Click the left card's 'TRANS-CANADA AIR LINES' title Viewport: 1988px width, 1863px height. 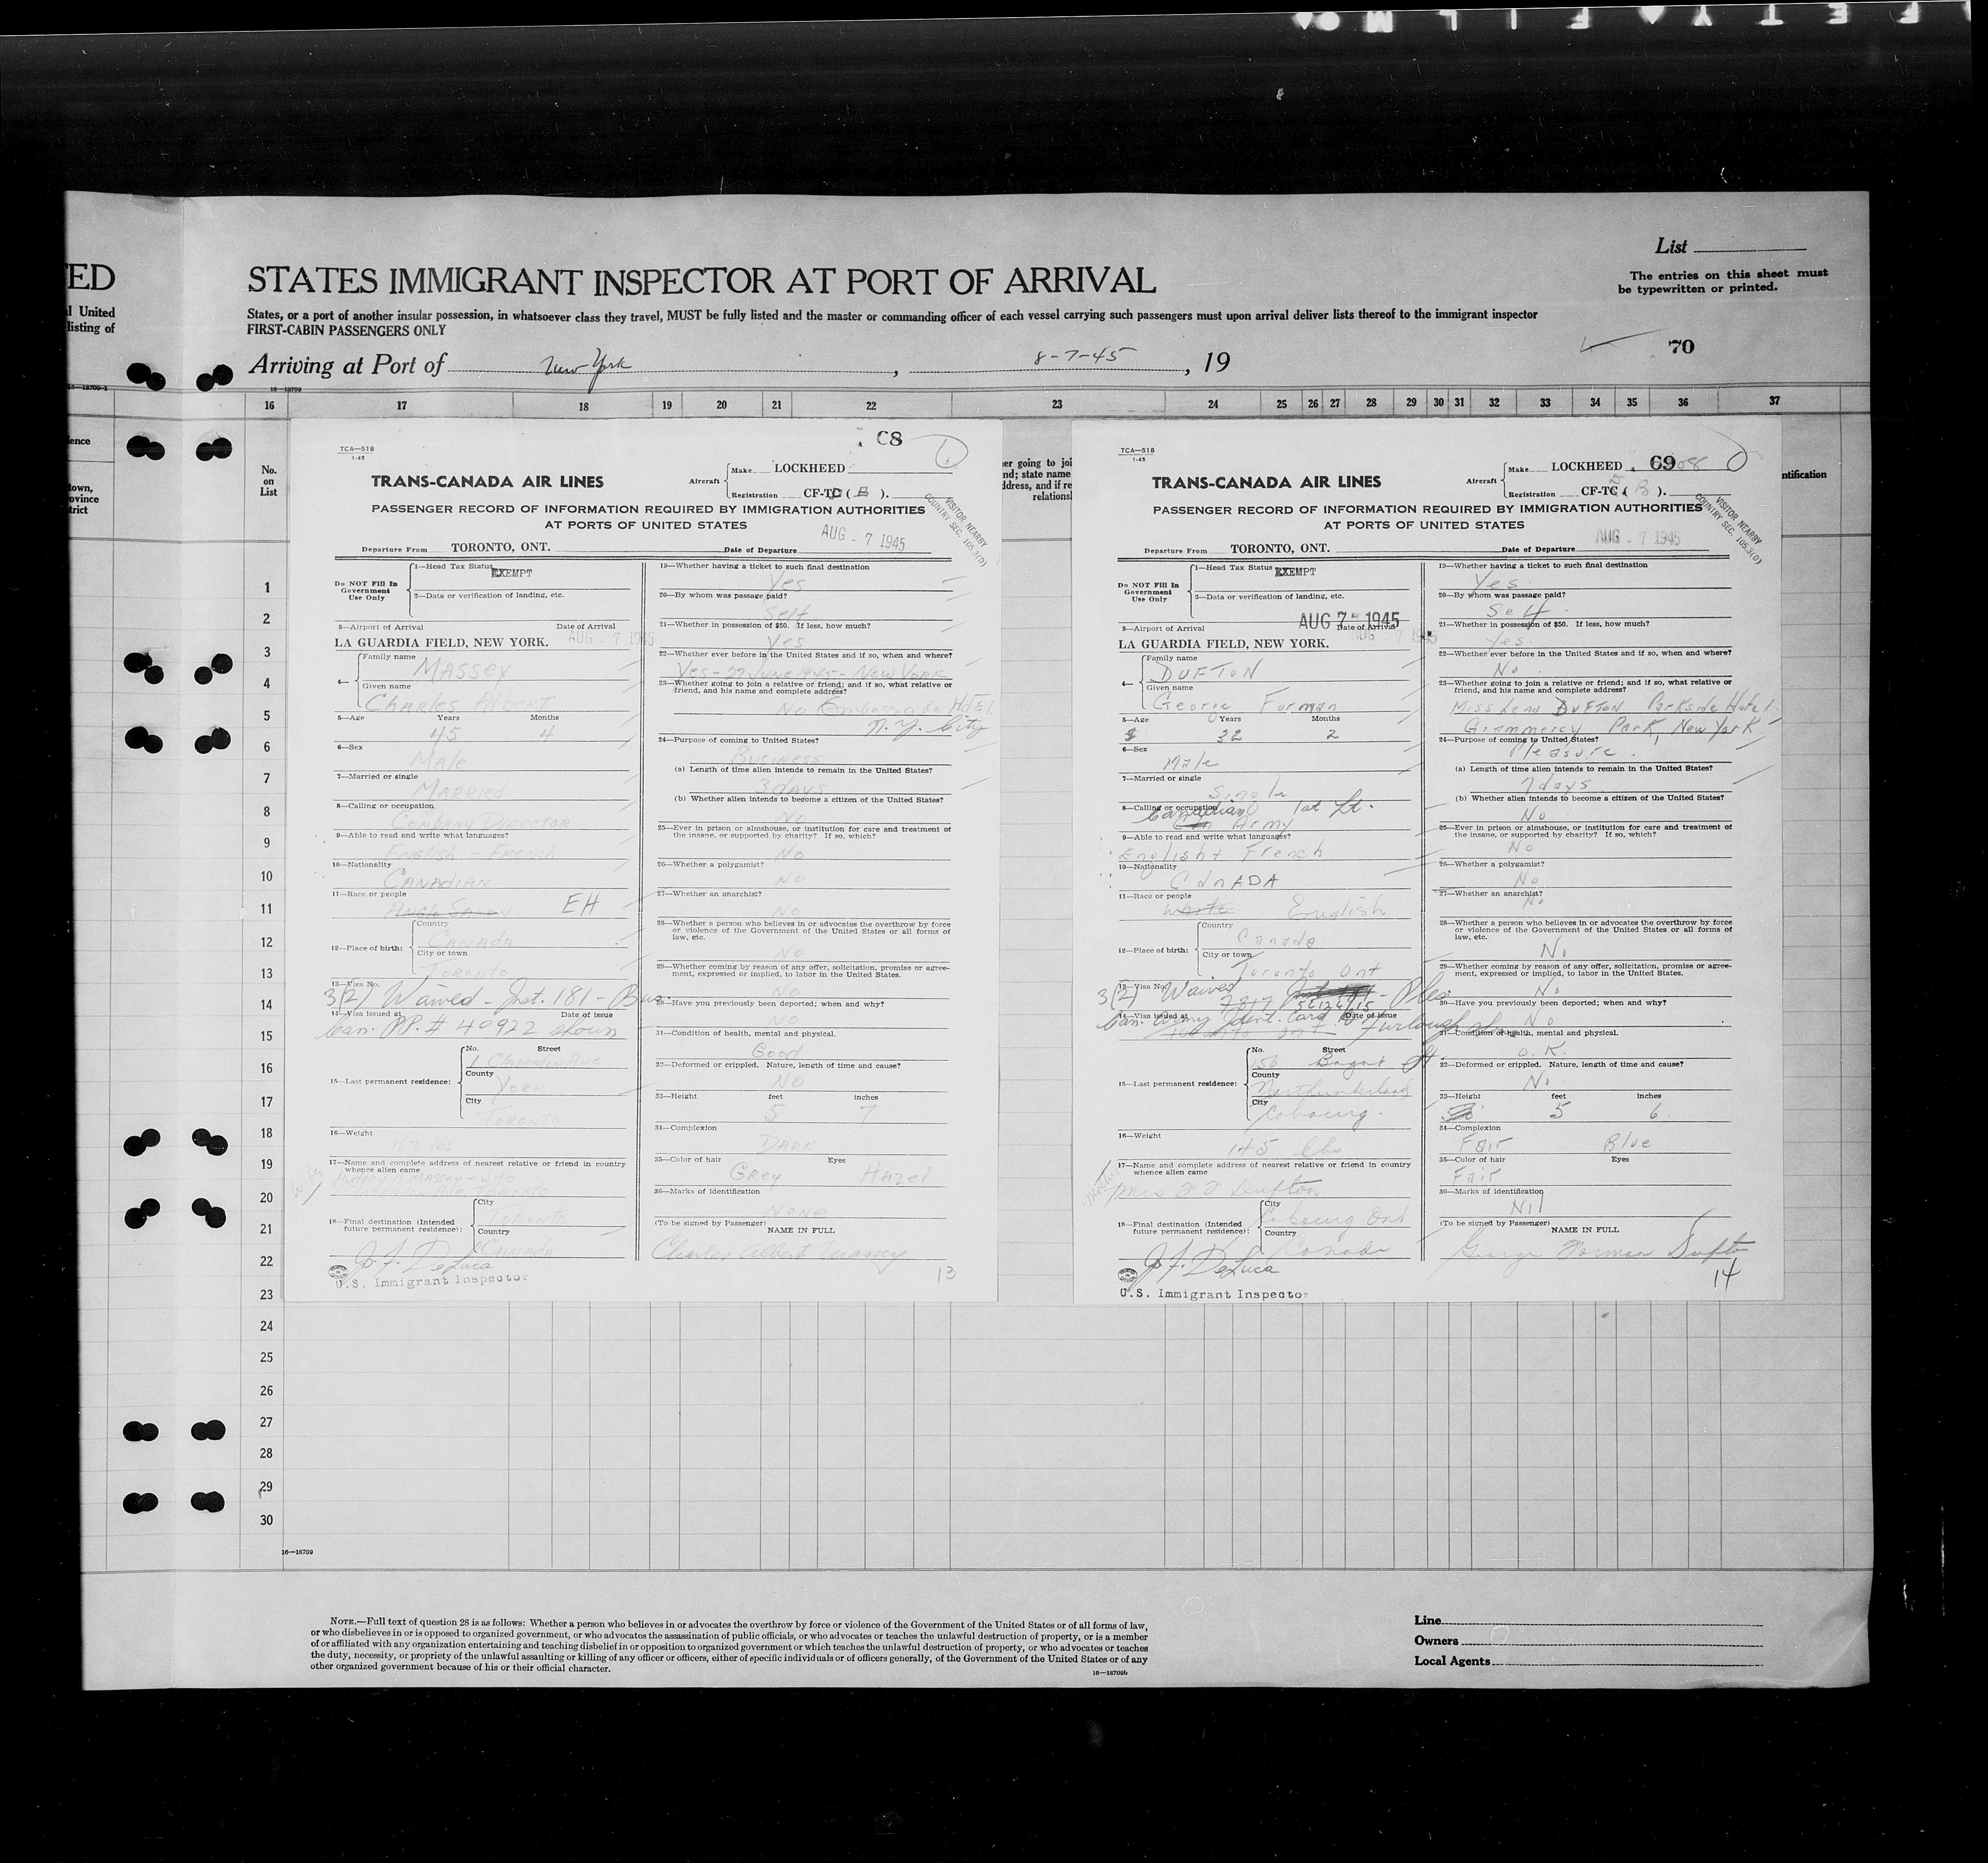(x=487, y=482)
